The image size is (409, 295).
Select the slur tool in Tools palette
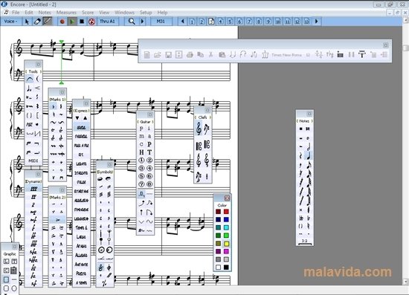30,79
